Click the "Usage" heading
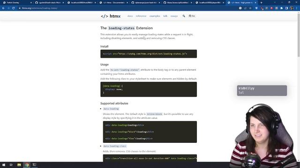Image resolution: width=300 pixels, height=168 pixels. 105,64
